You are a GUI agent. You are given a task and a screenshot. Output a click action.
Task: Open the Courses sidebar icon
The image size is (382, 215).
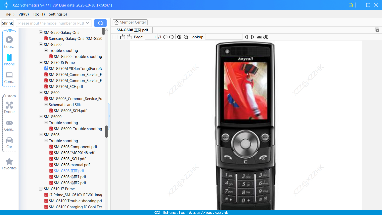9,42
